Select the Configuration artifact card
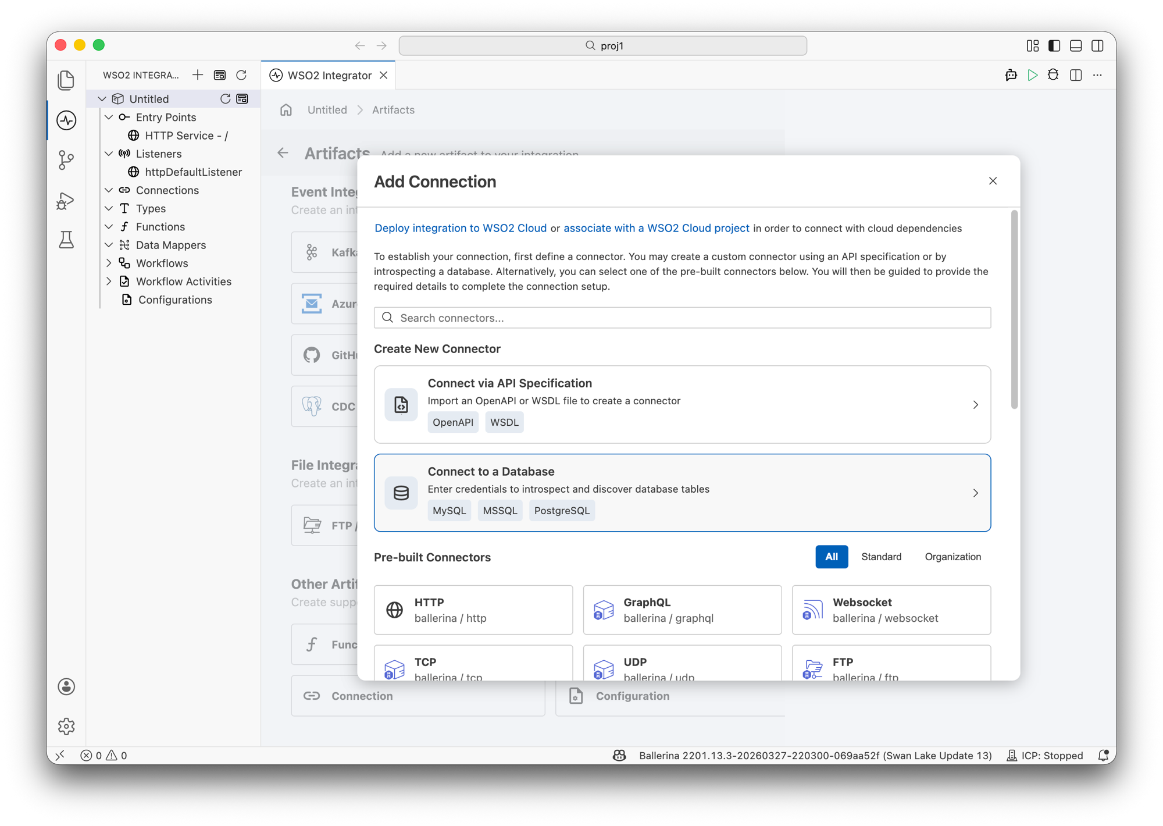Screen dimensions: 1163x826 (670, 696)
